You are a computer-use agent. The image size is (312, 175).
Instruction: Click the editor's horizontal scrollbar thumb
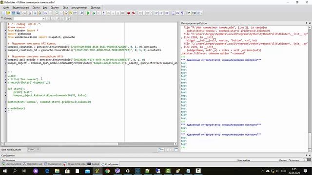pos(61,144)
